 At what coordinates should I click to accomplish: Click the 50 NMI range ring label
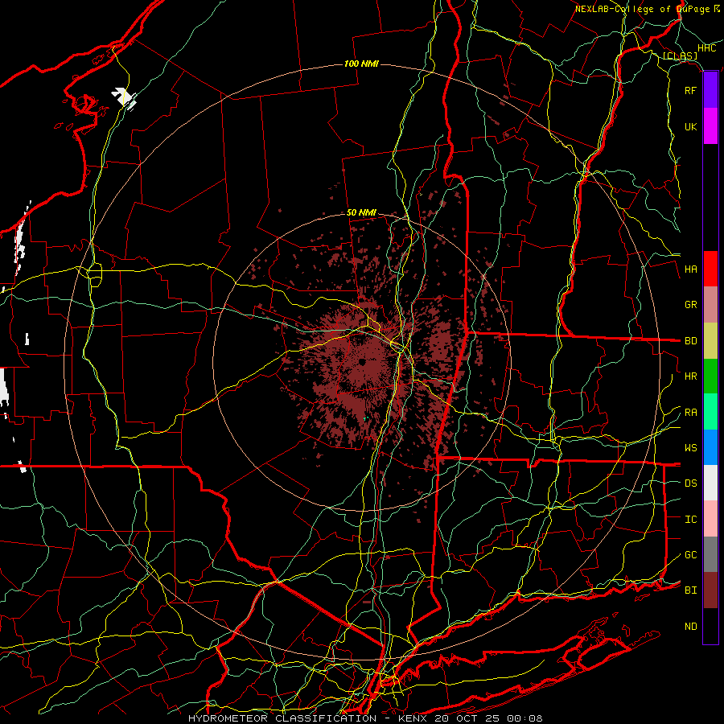tap(361, 212)
